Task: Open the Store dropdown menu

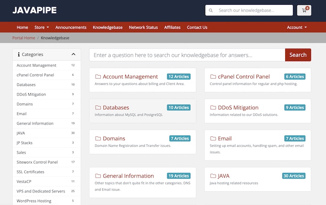Action: tap(41, 27)
